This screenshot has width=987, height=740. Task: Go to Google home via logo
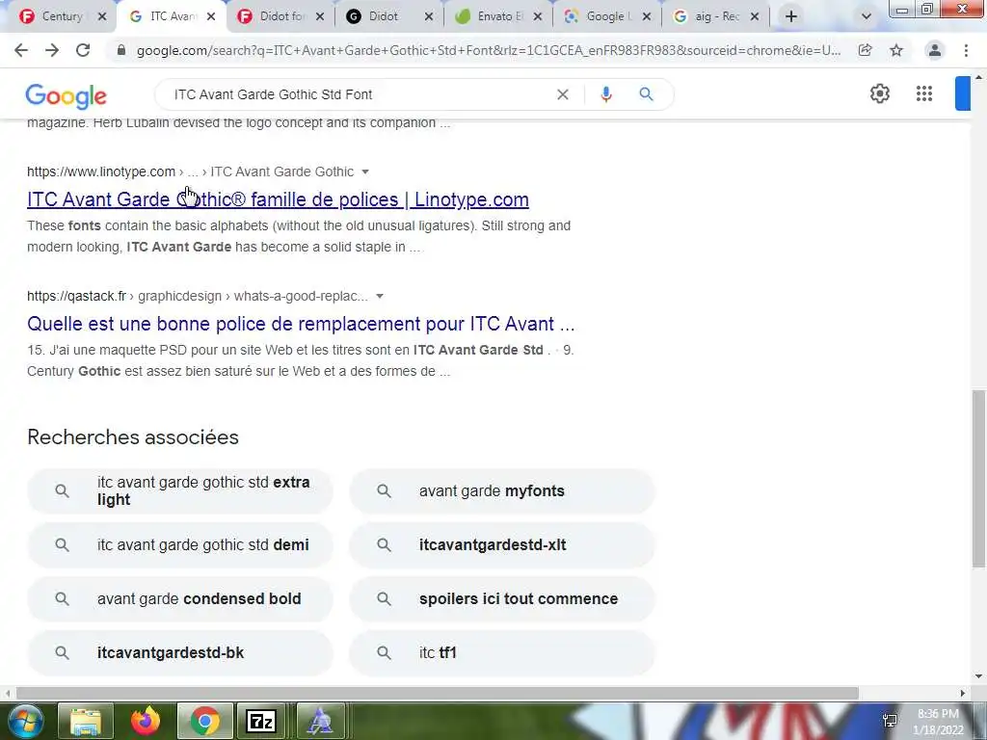click(67, 95)
